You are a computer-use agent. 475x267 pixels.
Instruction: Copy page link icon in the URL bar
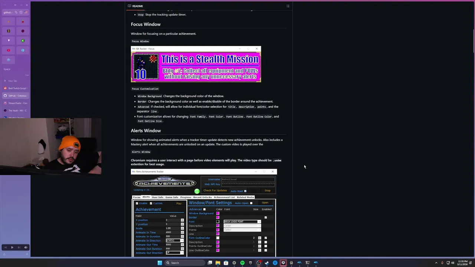(x=16, y=12)
